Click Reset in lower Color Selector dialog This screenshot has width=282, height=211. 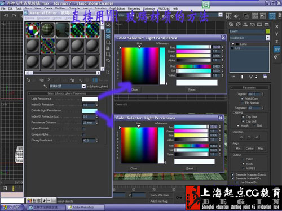[x=190, y=168]
